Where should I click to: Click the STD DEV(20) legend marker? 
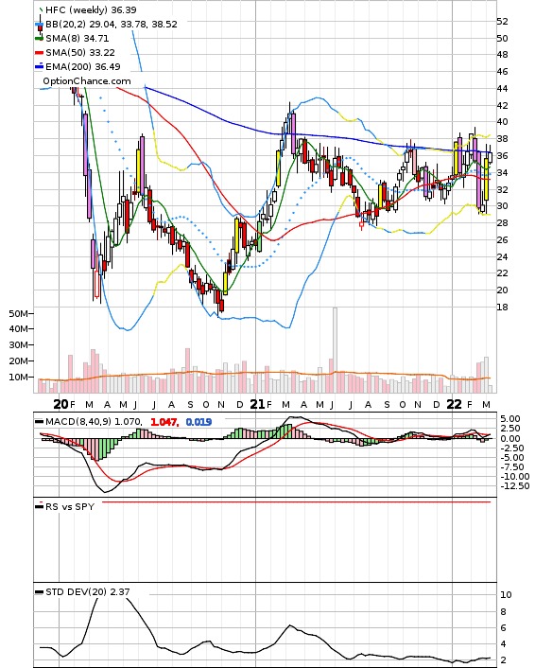pyautogui.click(x=39, y=591)
